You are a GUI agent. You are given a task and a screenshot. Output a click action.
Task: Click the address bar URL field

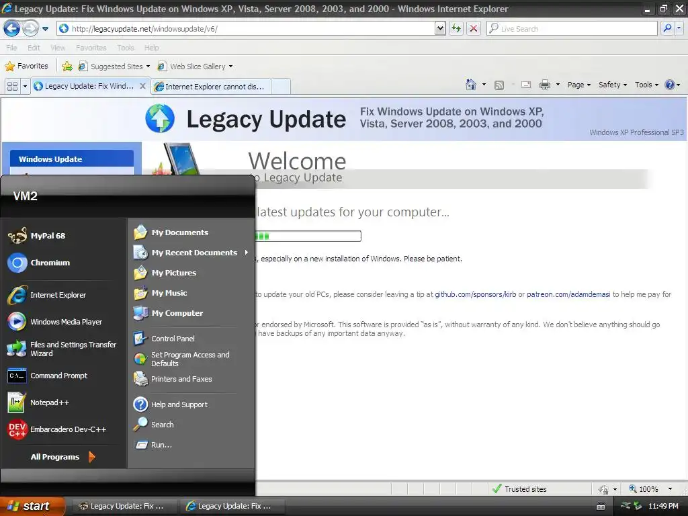(x=247, y=28)
